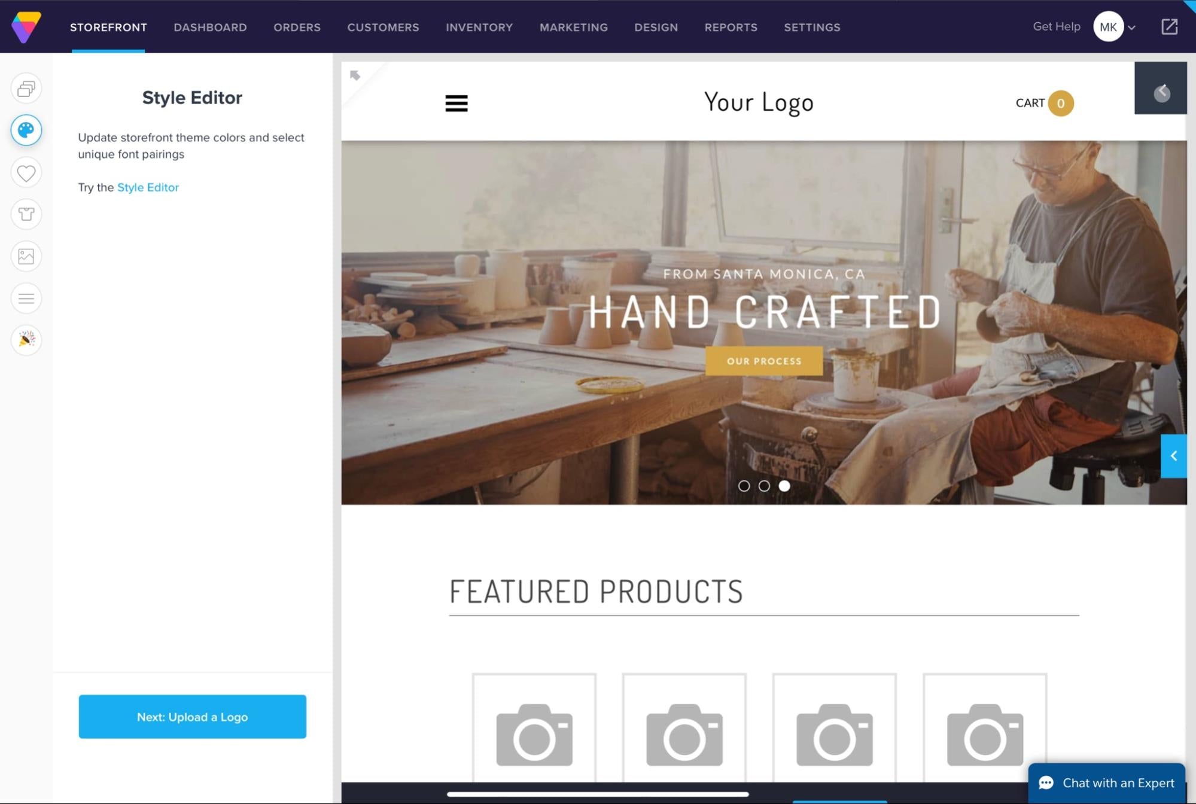Click the paintbrush Style Editor icon
Image resolution: width=1196 pixels, height=804 pixels.
[26, 130]
